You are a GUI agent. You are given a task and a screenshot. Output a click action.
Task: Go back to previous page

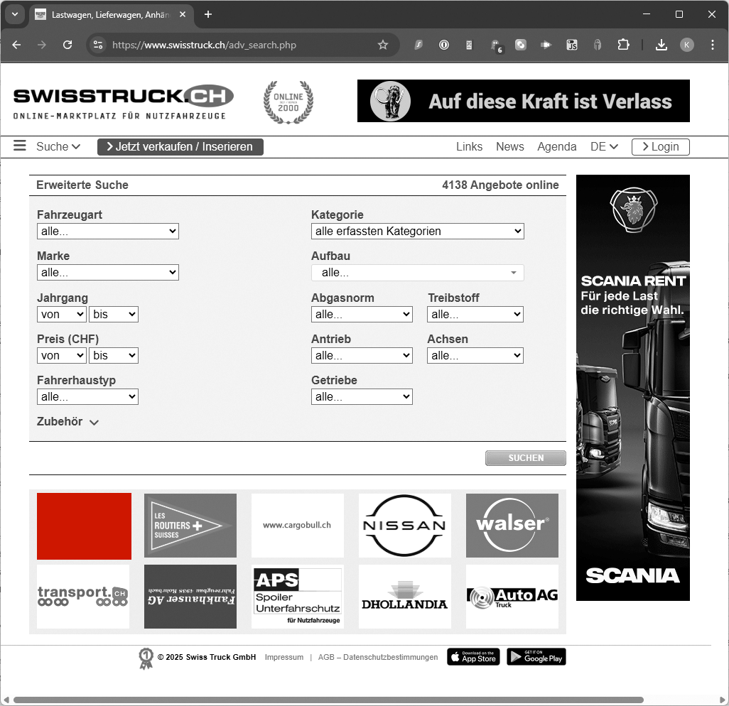click(17, 45)
